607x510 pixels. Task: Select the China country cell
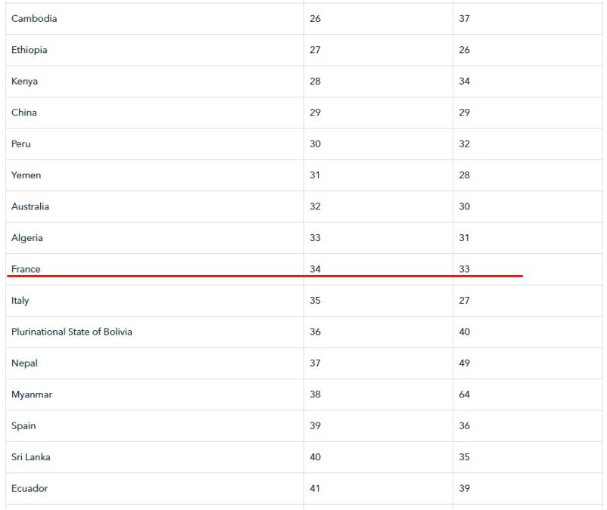(24, 113)
